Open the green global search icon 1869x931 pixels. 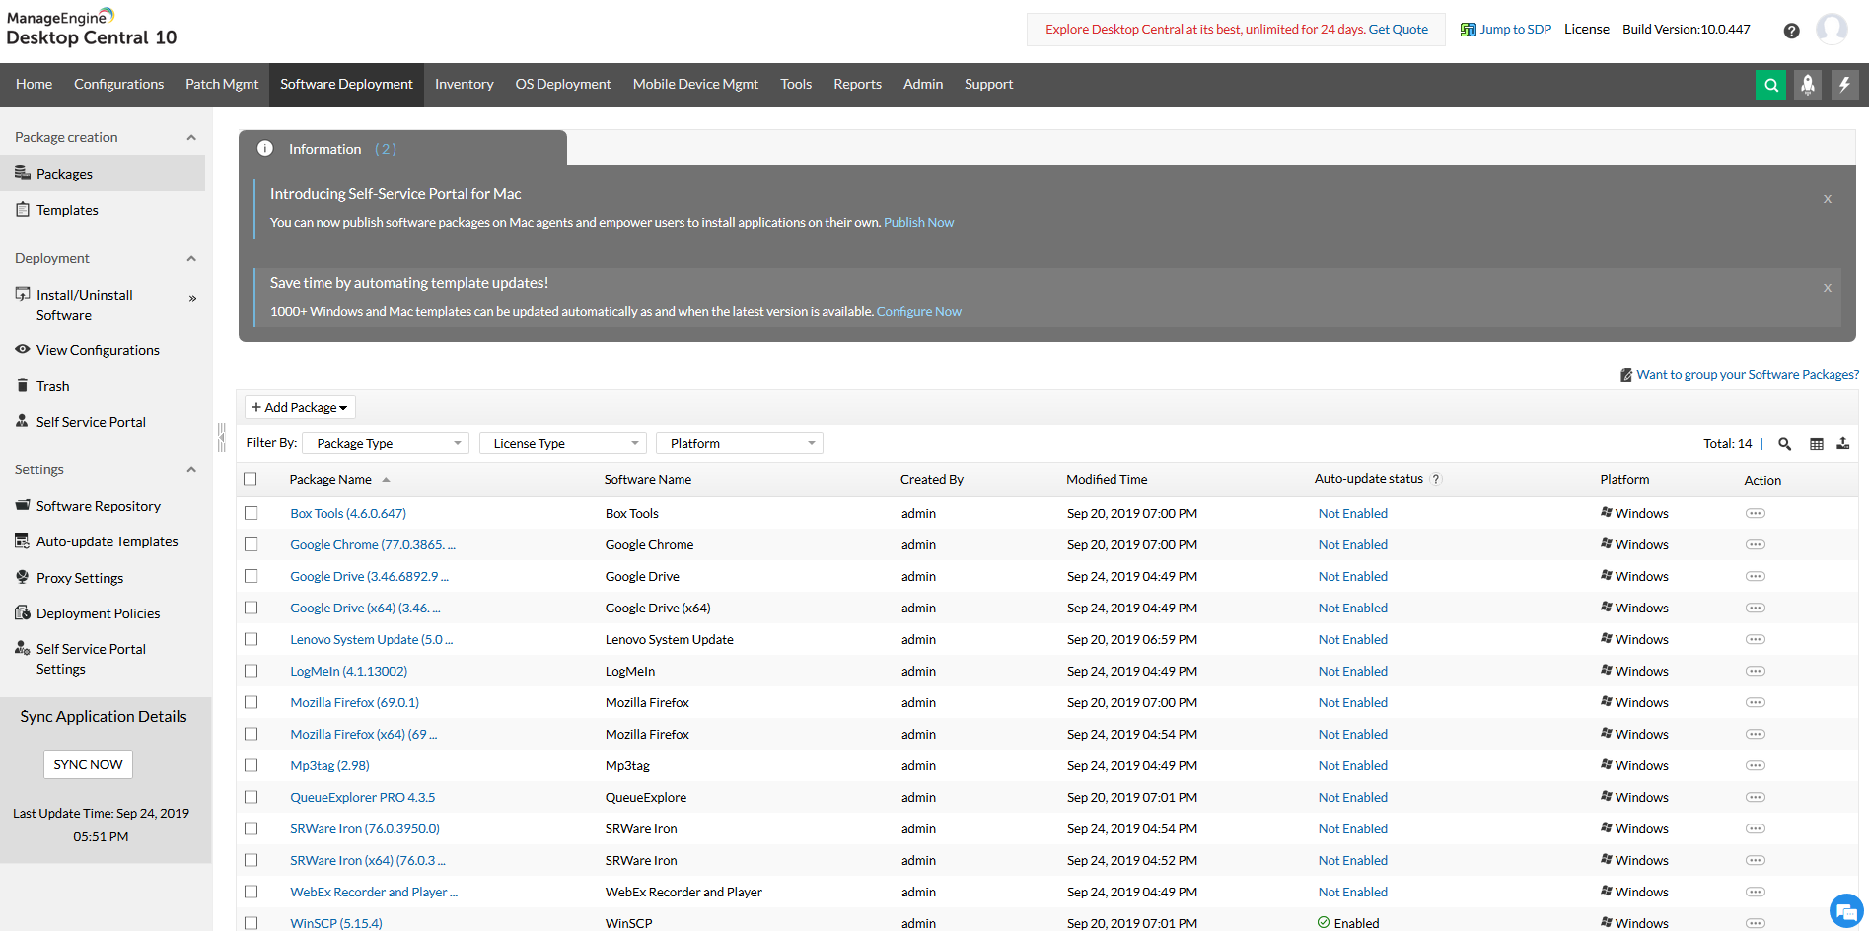point(1770,84)
